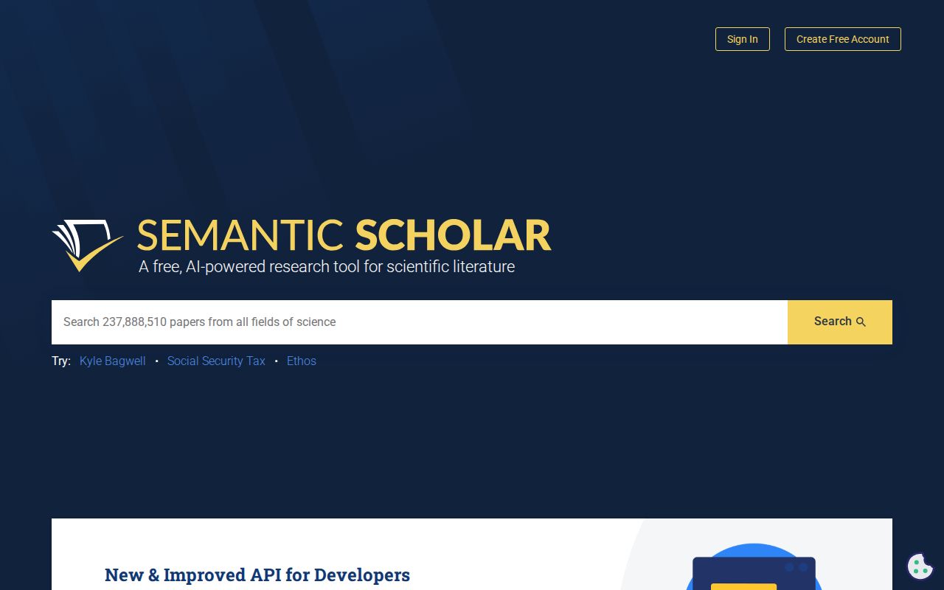This screenshot has height=590, width=944.
Task: Try the Kyle Bagwell suggestion link
Action: [x=113, y=361]
